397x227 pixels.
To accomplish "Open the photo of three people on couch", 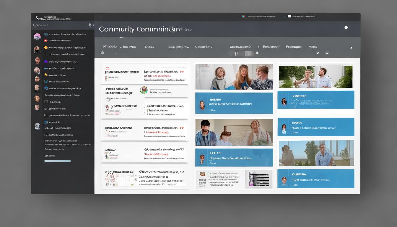I will tap(234, 77).
